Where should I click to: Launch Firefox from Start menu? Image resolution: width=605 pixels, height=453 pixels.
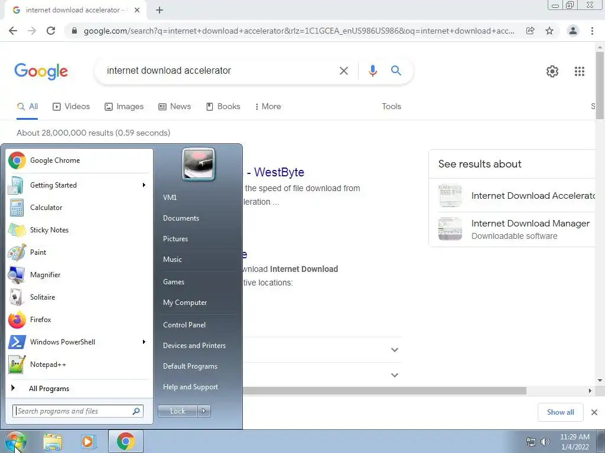[x=79, y=320]
